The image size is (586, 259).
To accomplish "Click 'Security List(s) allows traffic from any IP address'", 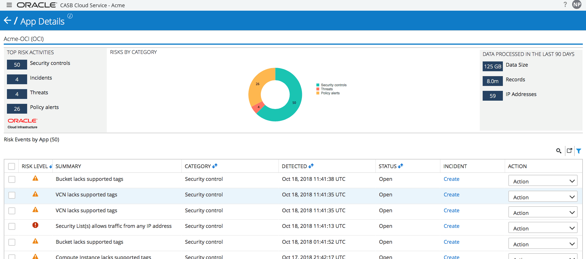I will click(x=113, y=226).
